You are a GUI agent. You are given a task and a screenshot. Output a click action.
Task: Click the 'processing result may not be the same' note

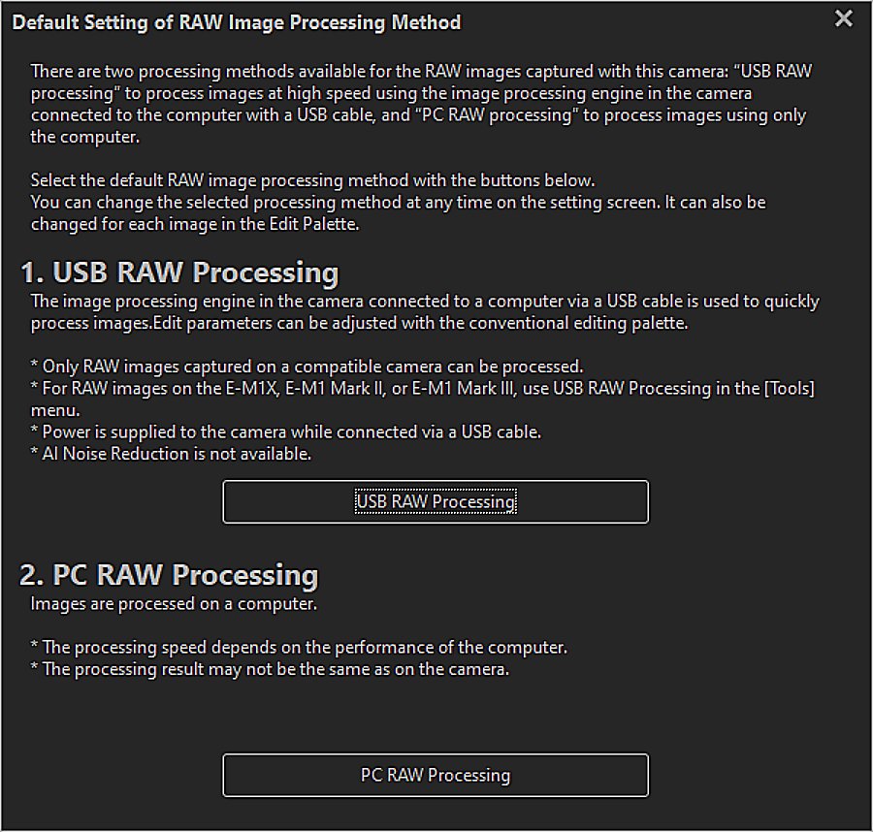[270, 669]
